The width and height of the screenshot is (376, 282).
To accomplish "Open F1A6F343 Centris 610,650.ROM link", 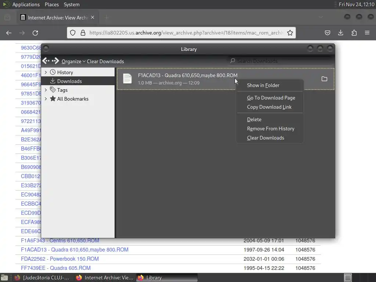I will click(x=60, y=241).
